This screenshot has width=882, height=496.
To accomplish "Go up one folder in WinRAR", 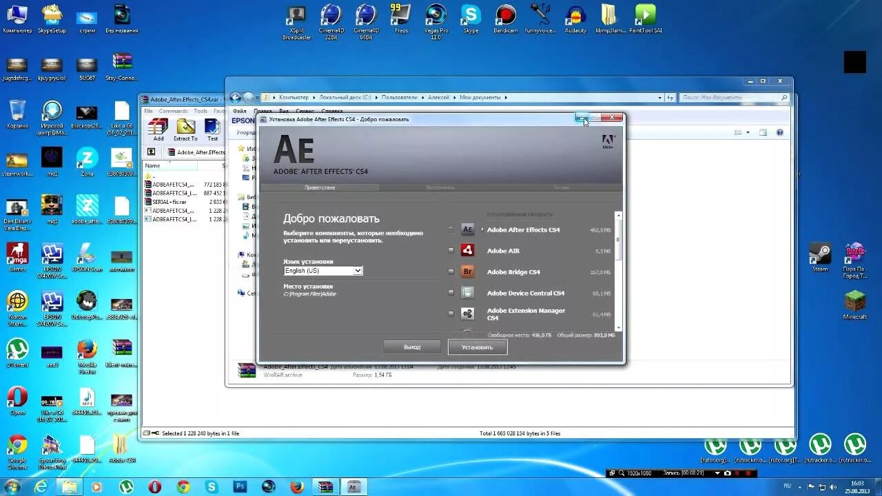I will pyautogui.click(x=152, y=152).
